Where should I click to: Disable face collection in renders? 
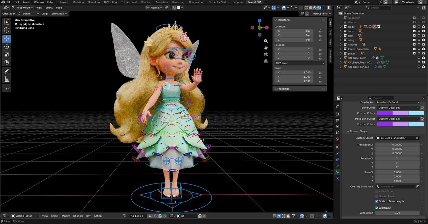coord(423,31)
